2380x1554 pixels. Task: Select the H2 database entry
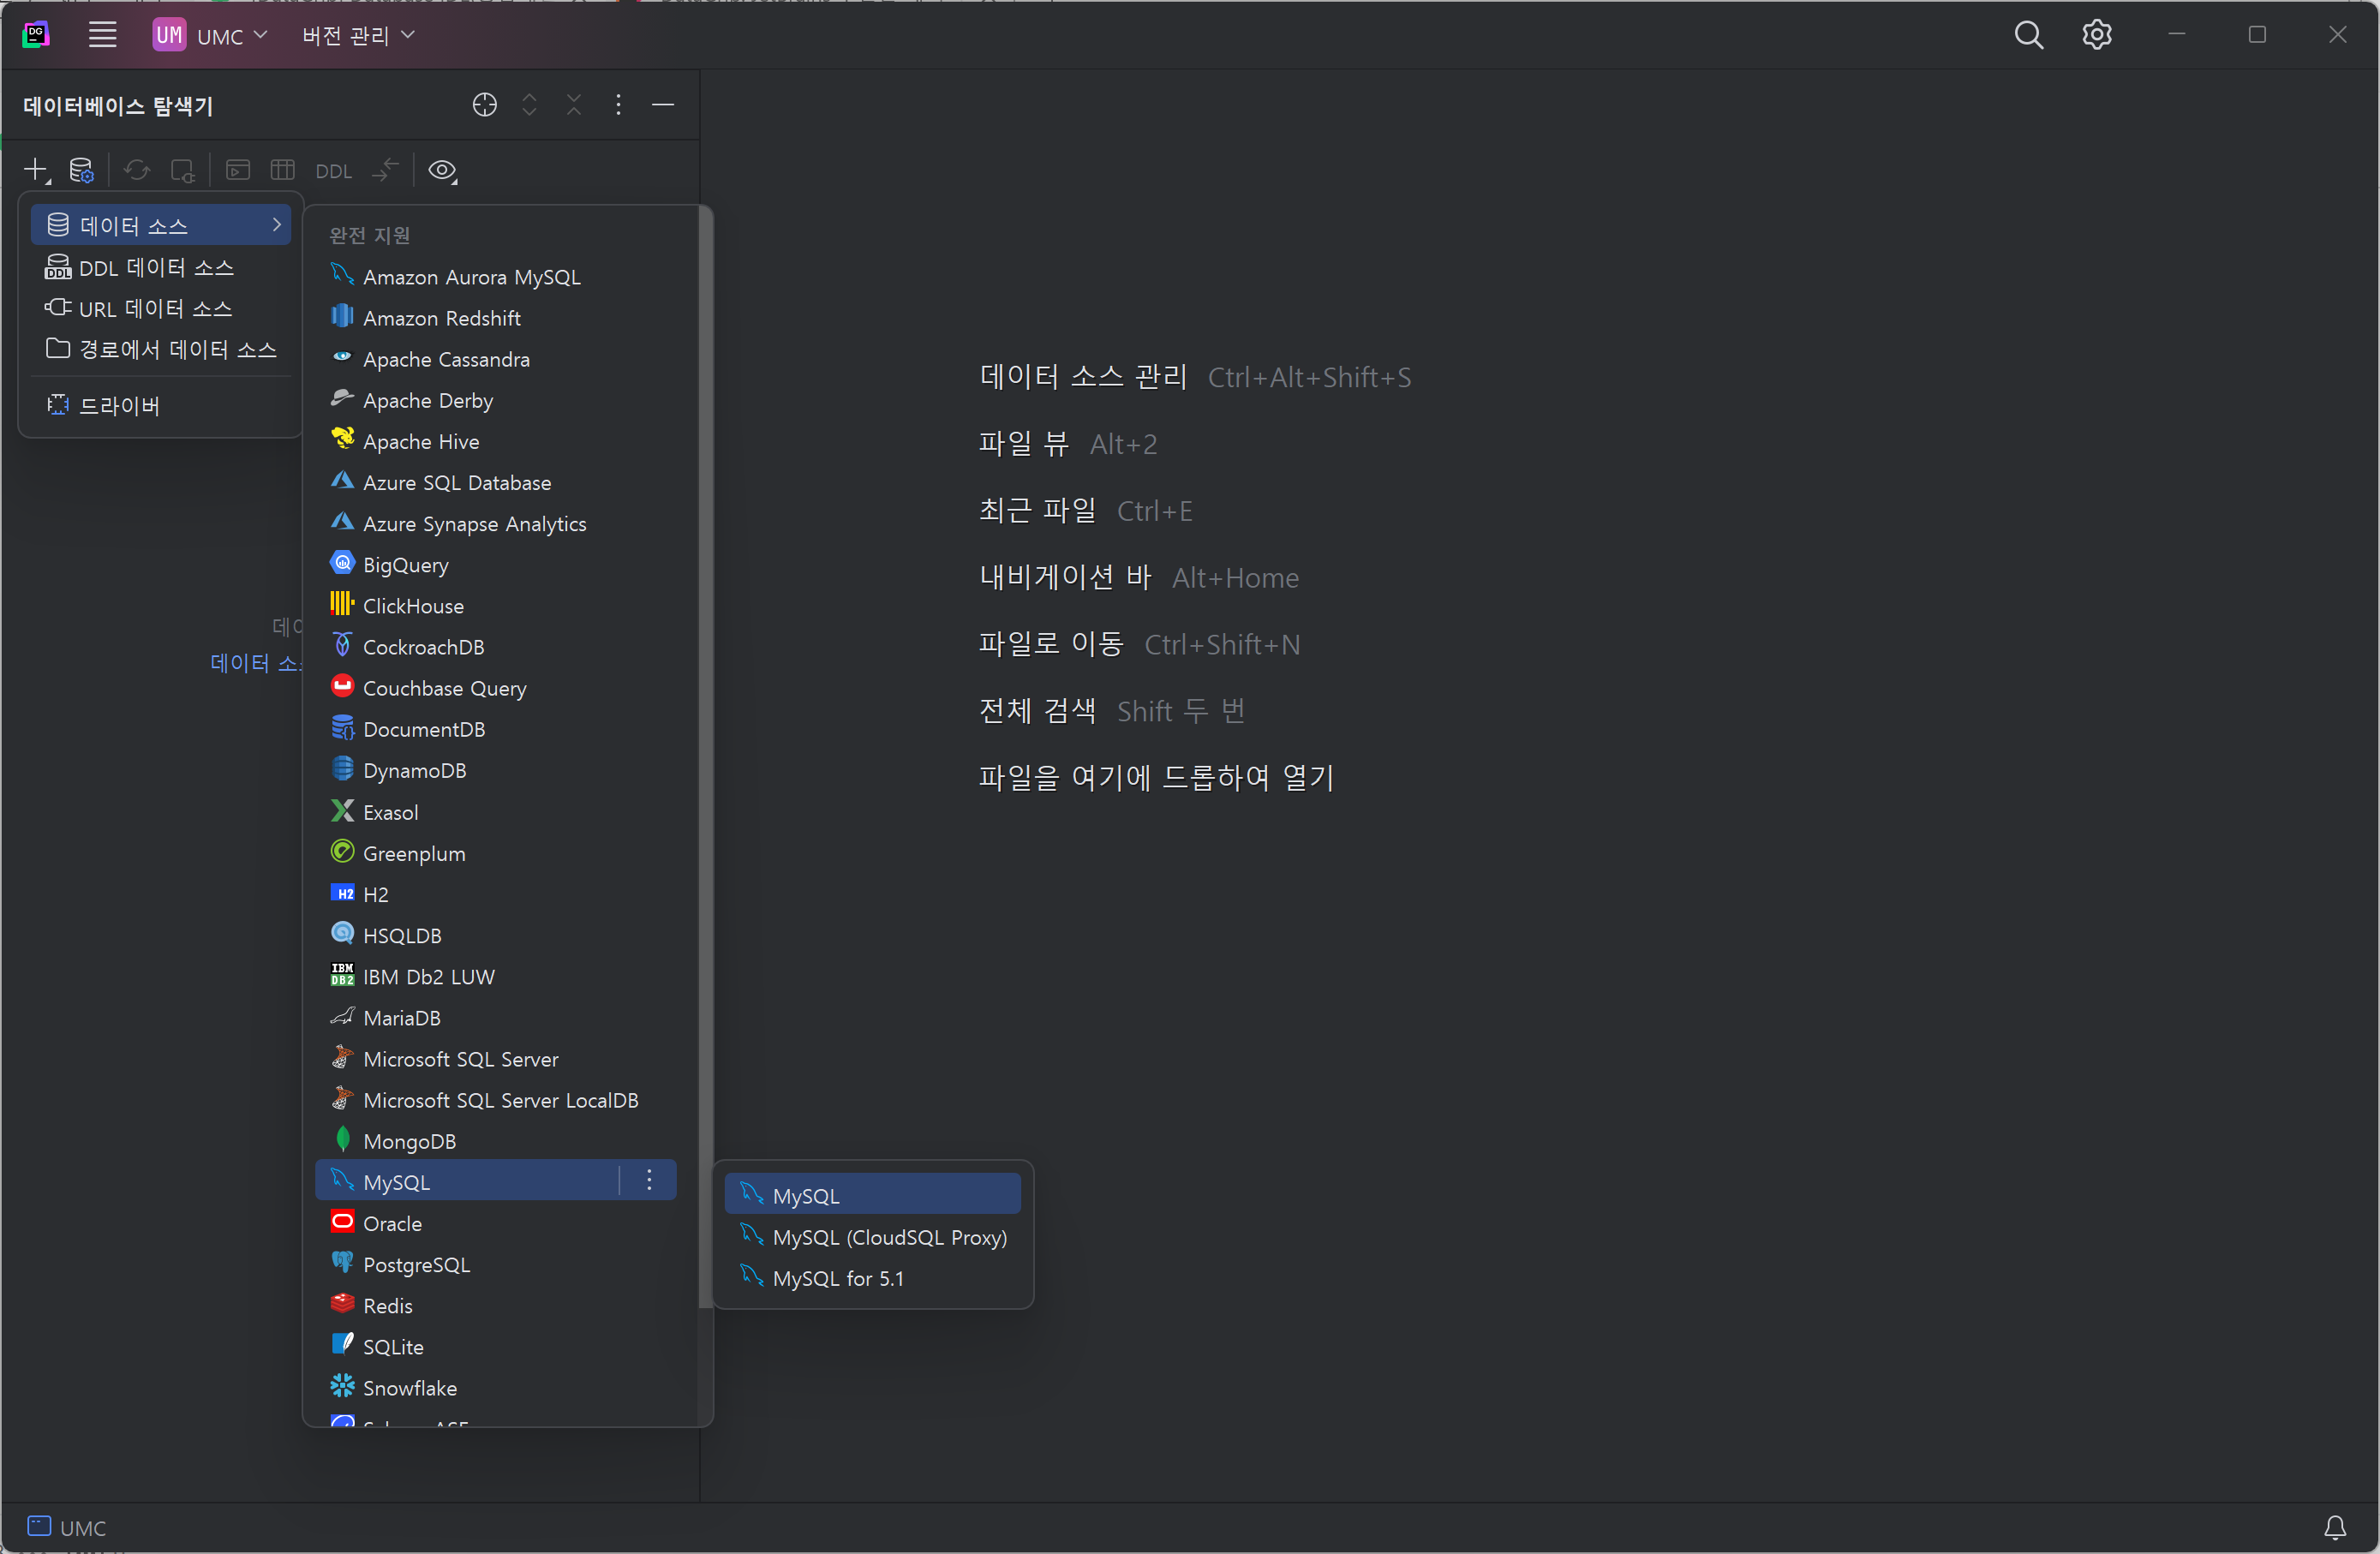[496, 893]
